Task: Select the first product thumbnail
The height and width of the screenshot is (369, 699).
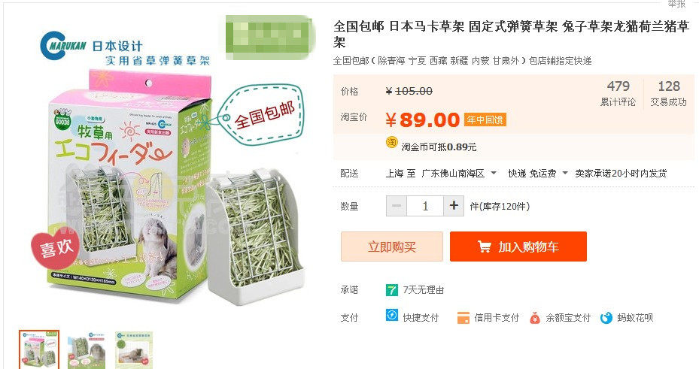Action: pos(39,350)
